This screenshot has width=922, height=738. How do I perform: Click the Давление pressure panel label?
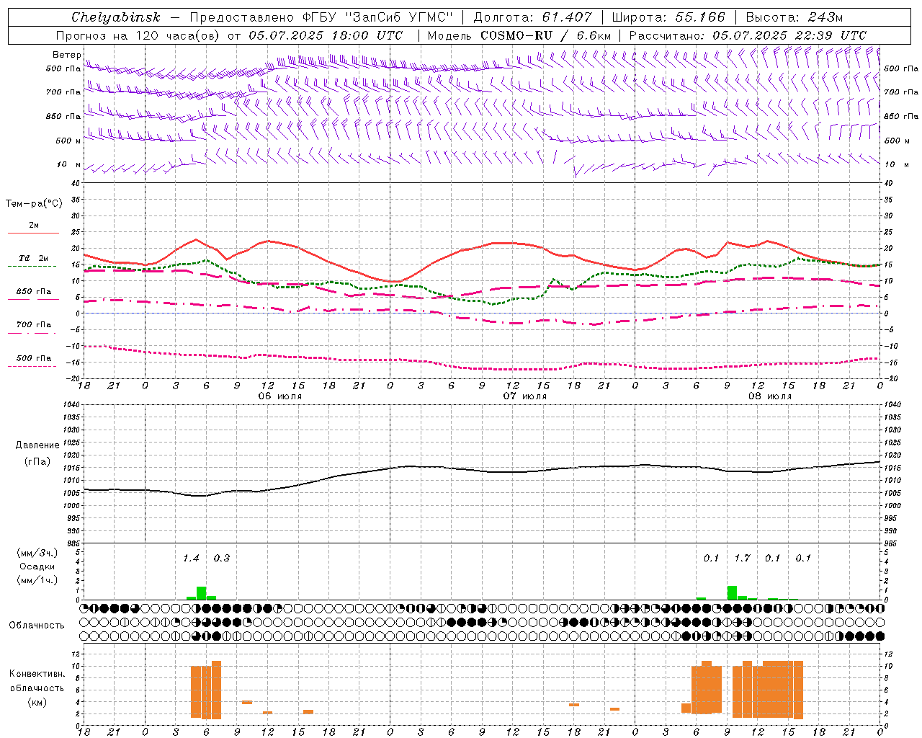37,445
